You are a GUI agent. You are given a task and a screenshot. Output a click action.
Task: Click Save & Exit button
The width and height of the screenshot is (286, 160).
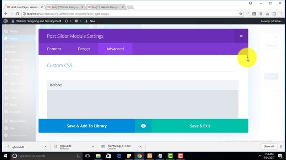(200, 126)
